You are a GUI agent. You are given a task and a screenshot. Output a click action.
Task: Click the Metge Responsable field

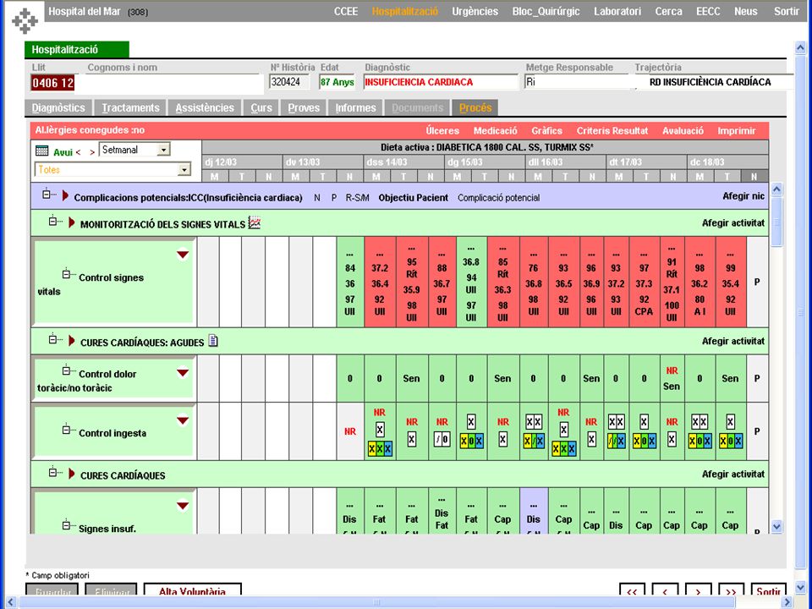click(579, 82)
